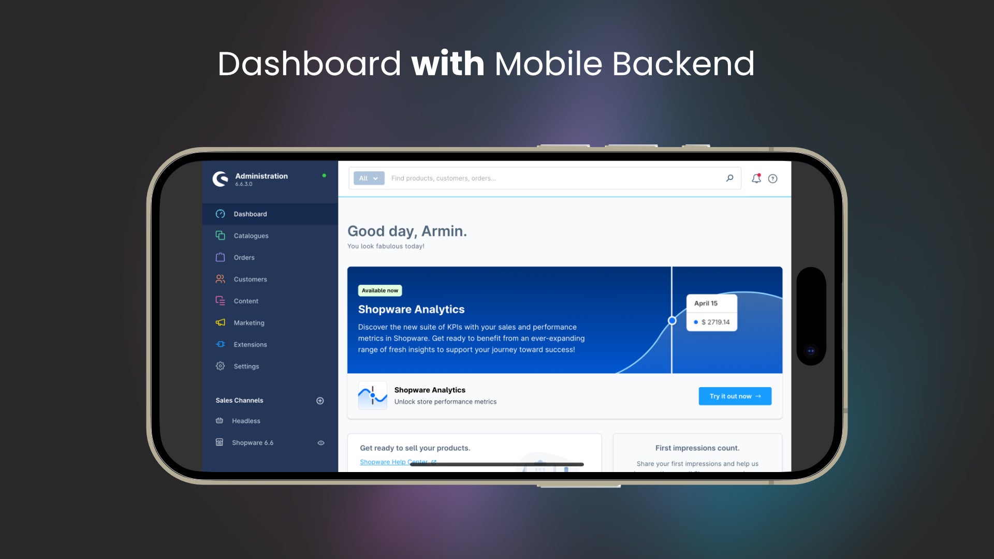Image resolution: width=994 pixels, height=559 pixels.
Task: Open the All search filter dropdown
Action: coord(368,178)
